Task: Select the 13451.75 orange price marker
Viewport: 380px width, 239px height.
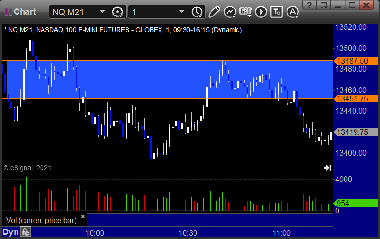Action: (x=356, y=99)
